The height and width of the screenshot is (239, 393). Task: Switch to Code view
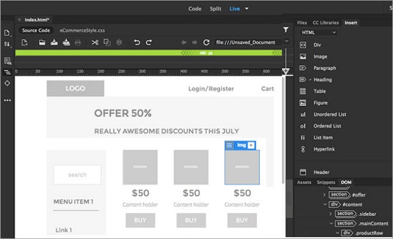tap(195, 9)
